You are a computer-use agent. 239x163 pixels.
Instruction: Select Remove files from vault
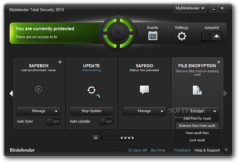point(197,126)
